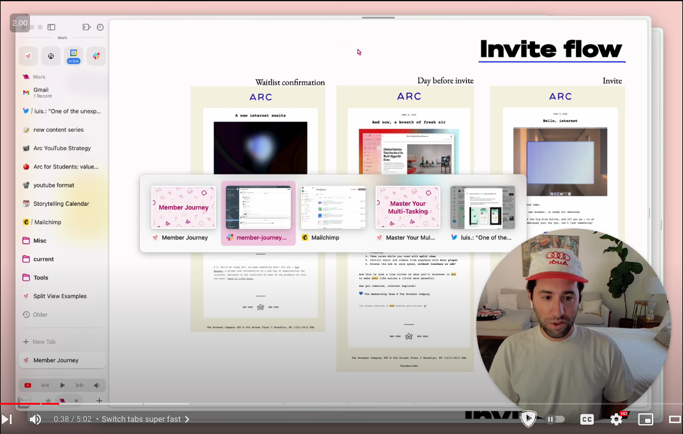Pick the member-journey Slack thumbnail in the tab switcher
The width and height of the screenshot is (683, 434).
(x=258, y=213)
